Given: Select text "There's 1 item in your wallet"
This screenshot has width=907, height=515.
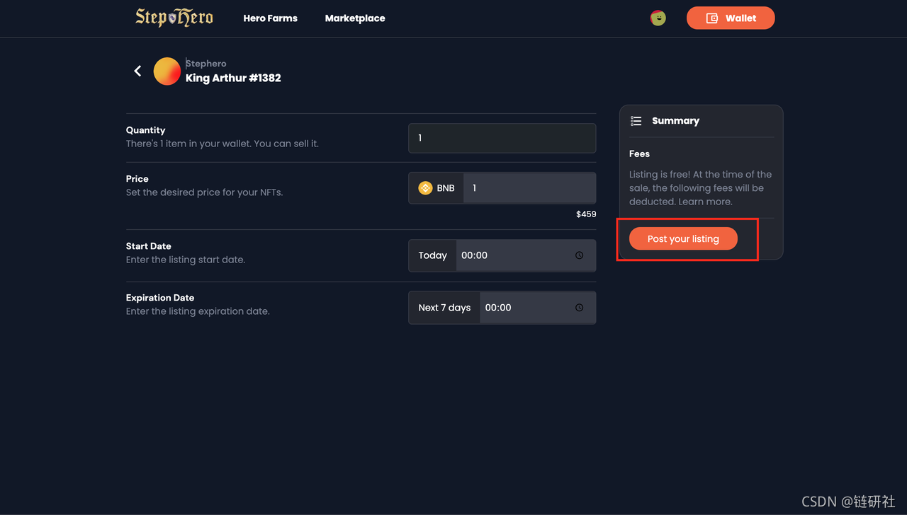Looking at the screenshot, I should pos(187,144).
